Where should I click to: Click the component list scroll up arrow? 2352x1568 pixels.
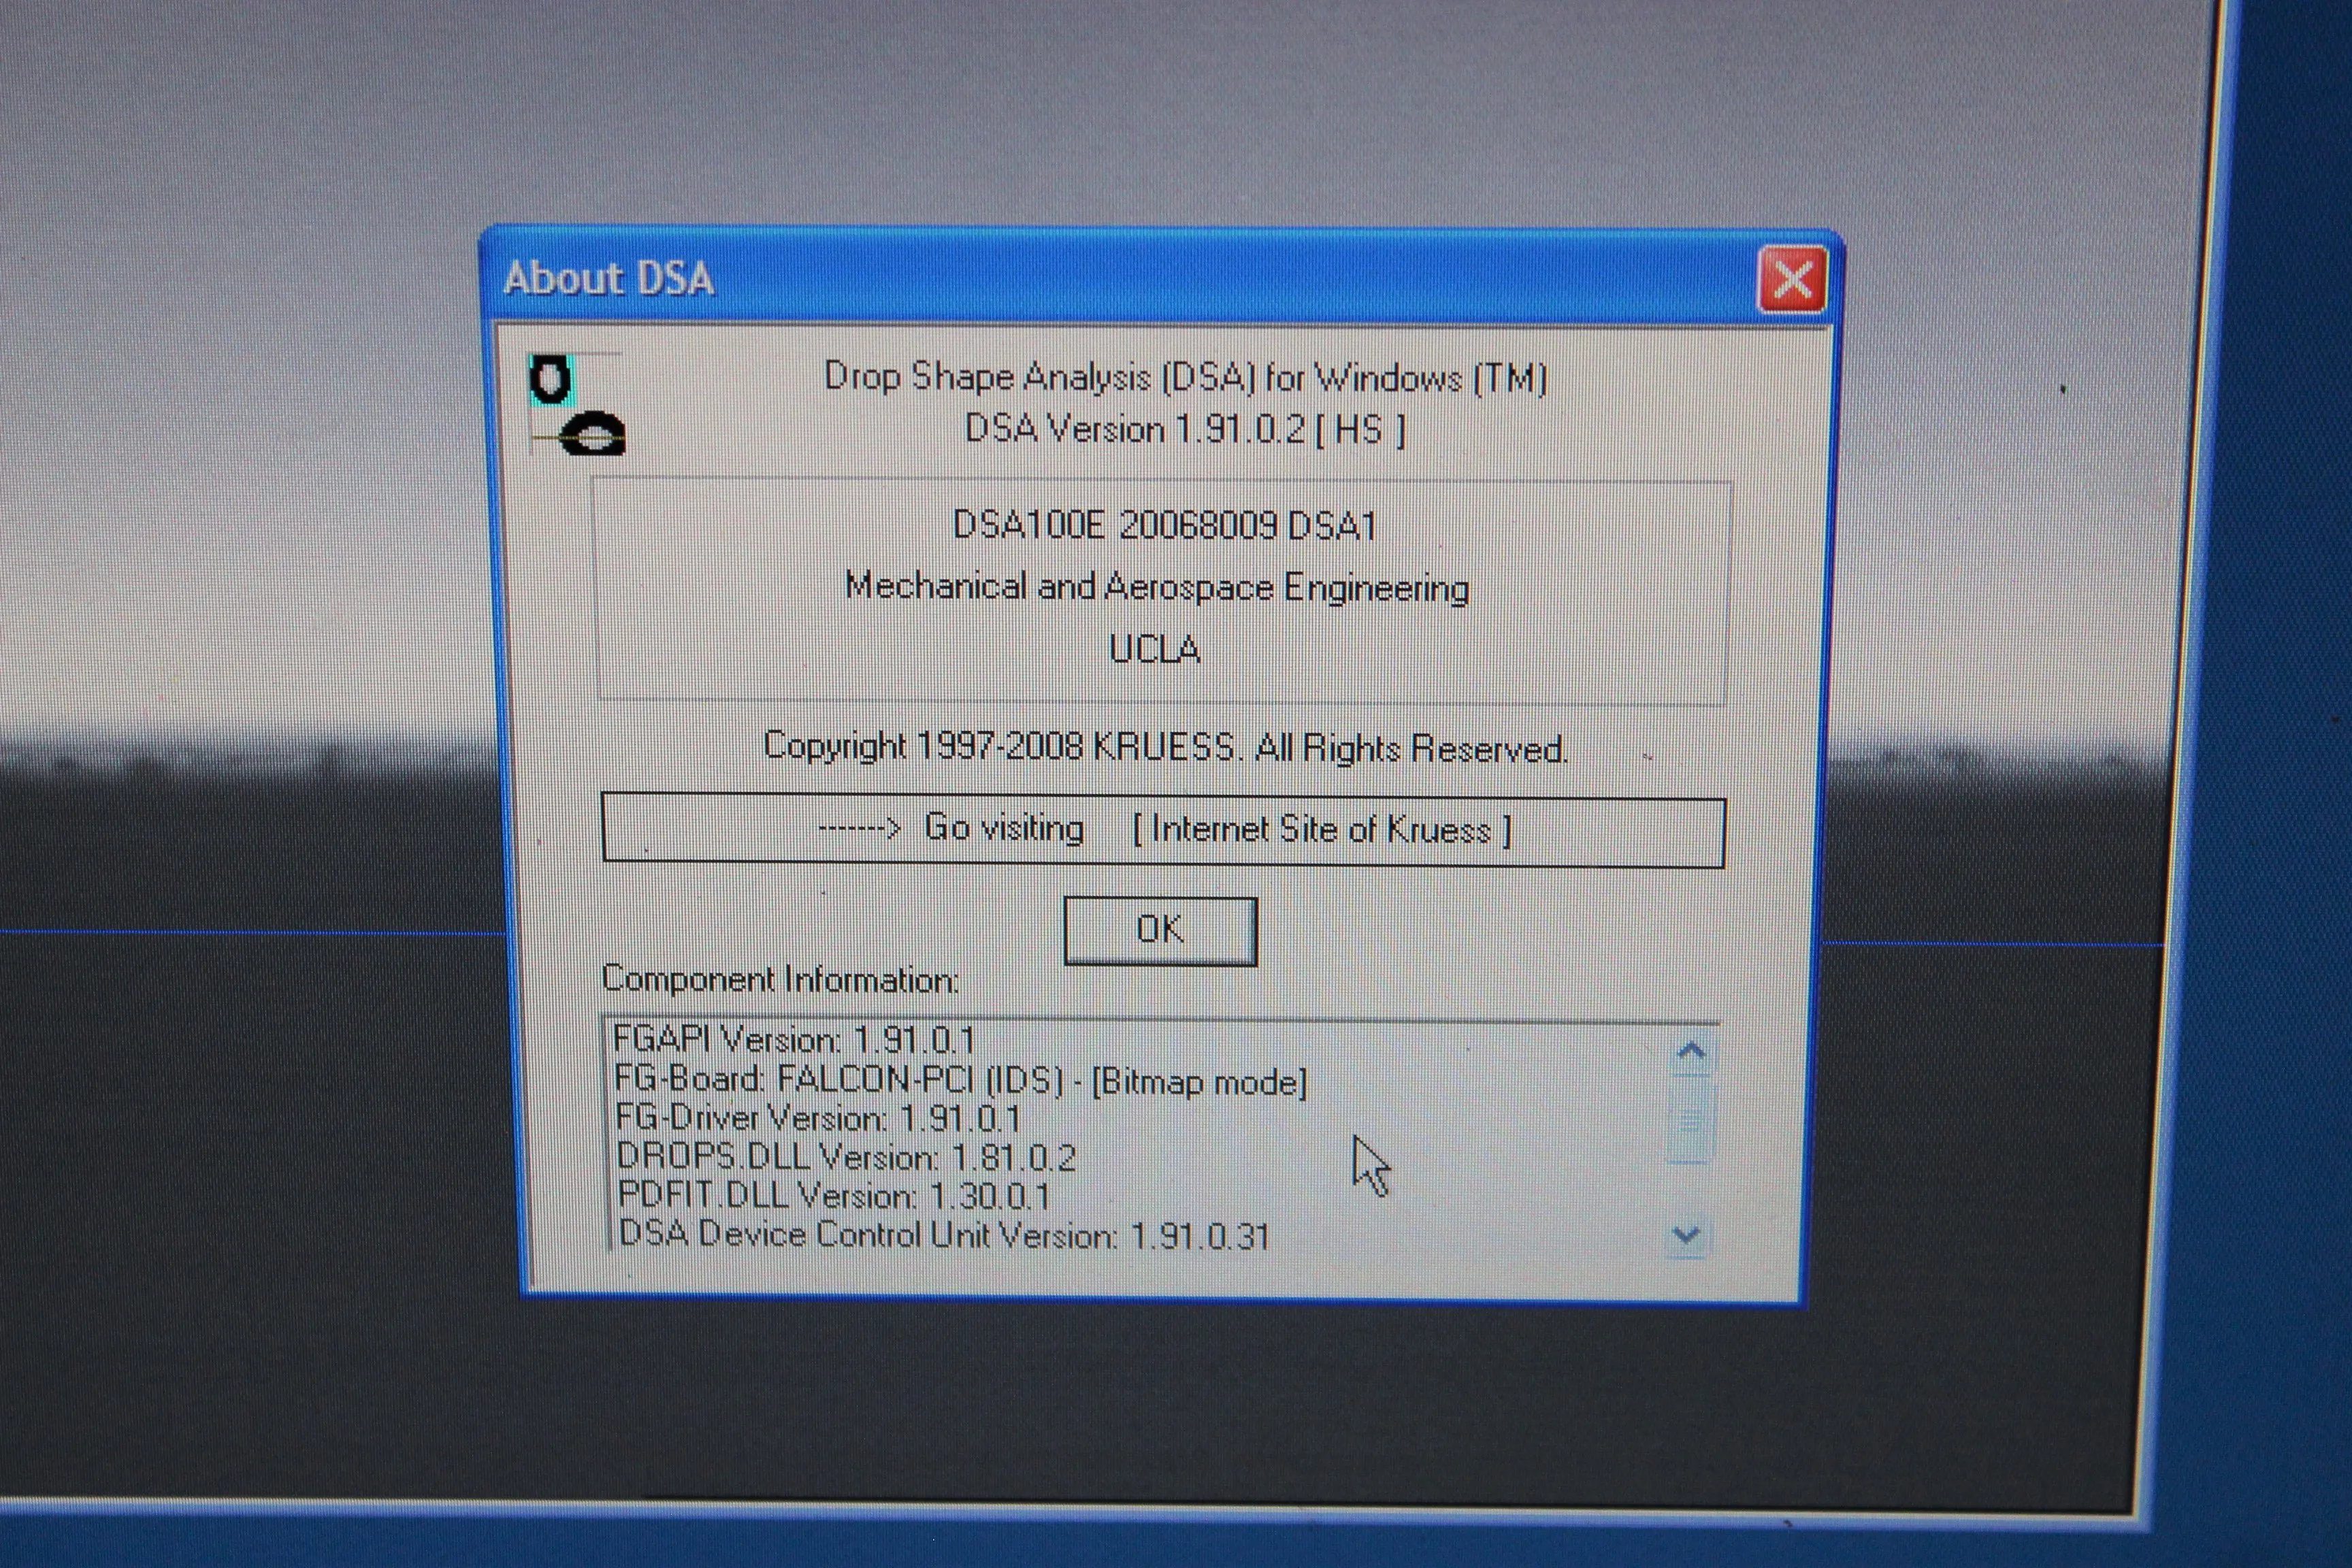coord(1691,1051)
